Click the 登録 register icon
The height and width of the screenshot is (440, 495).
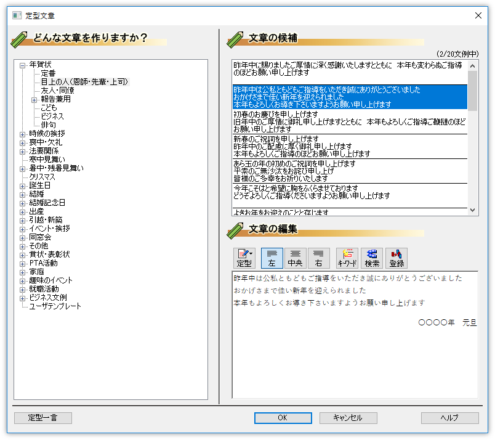396,258
